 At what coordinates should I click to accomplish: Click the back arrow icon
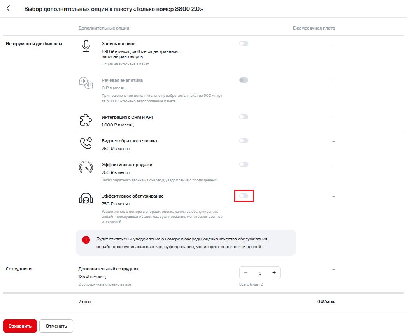pos(8,9)
